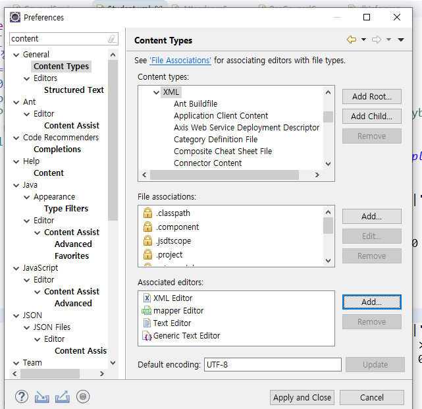This screenshot has width=422, height=409.
Task: Click the file associations scroll down arrow
Action: point(328,260)
